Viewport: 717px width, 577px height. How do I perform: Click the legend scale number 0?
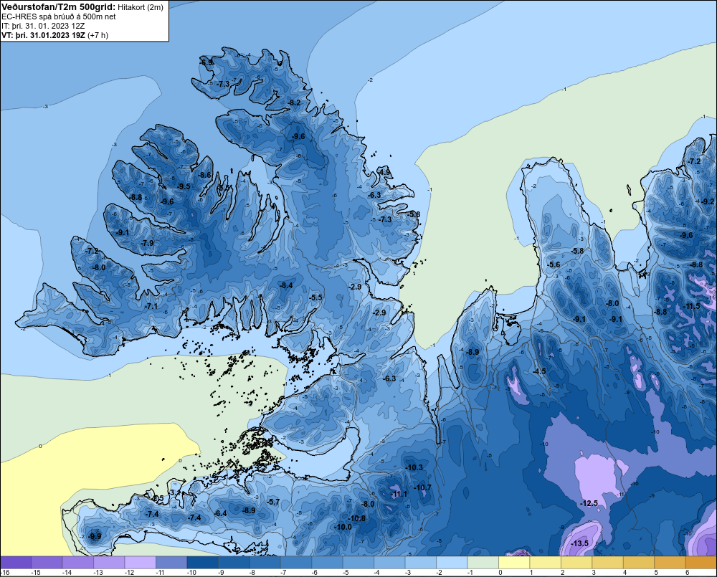[500, 573]
